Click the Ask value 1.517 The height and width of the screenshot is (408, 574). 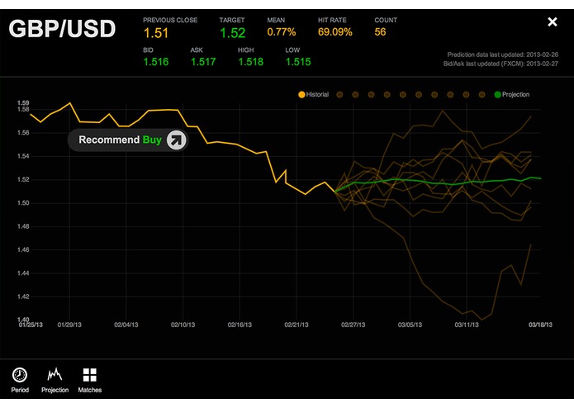pyautogui.click(x=203, y=62)
